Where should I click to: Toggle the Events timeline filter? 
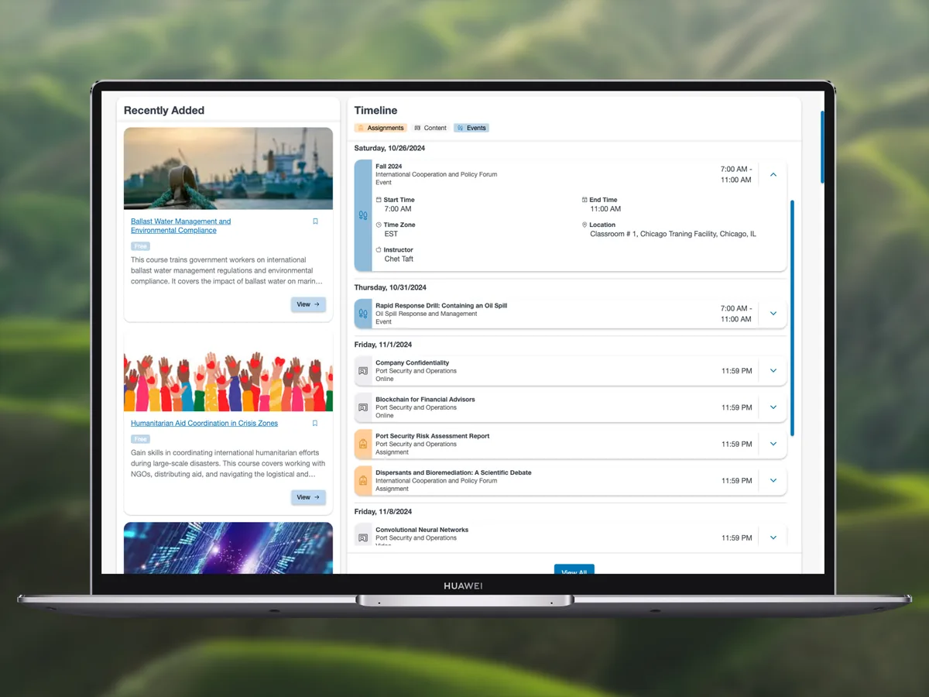click(471, 128)
